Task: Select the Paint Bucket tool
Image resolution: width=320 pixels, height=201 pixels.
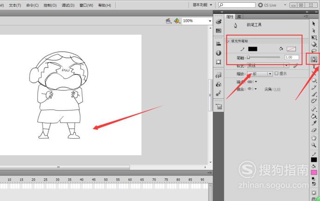Action: pyautogui.click(x=314, y=116)
